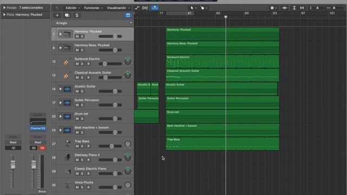The width and height of the screenshot is (347, 195).
Task: Click the Voice Plucks track icon
Action: [67, 185]
